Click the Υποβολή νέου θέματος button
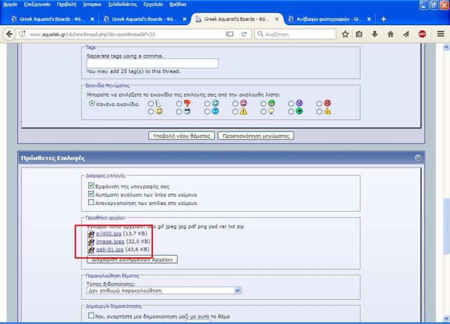 181,136
